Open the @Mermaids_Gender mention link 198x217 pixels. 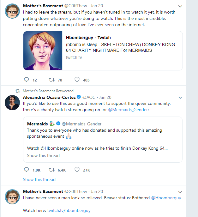(128, 110)
